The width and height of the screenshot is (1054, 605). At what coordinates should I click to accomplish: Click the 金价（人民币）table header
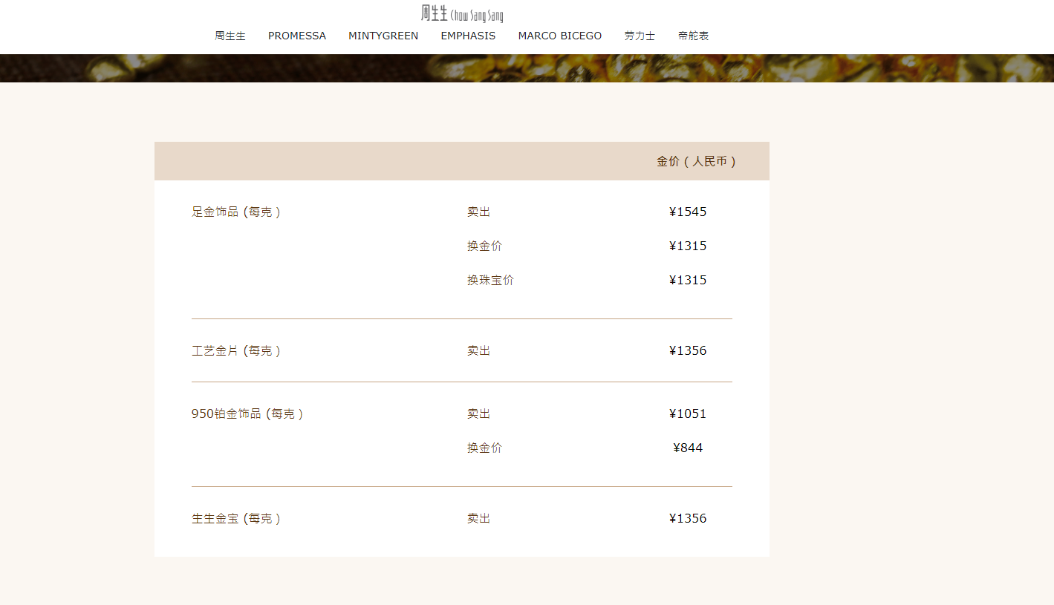pyautogui.click(x=696, y=161)
